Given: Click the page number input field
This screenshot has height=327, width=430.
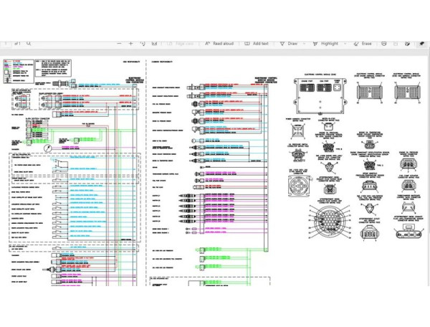Looking at the screenshot, I should click(6, 43).
